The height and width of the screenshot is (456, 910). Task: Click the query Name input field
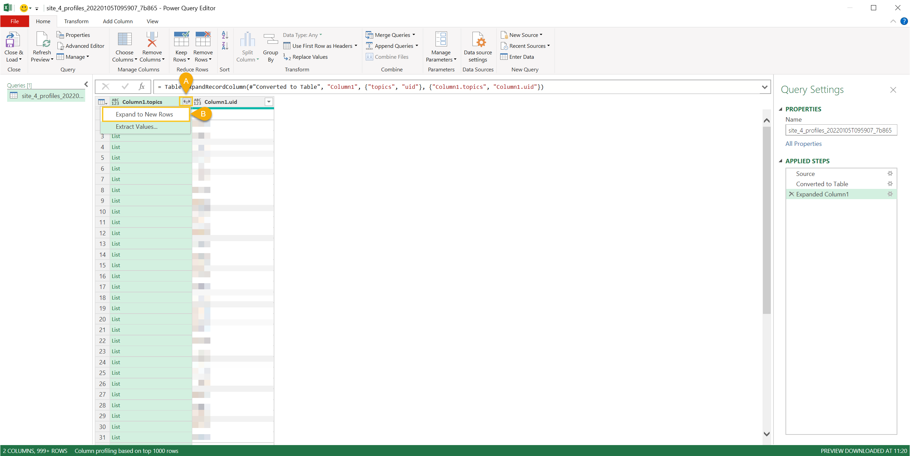(x=841, y=130)
